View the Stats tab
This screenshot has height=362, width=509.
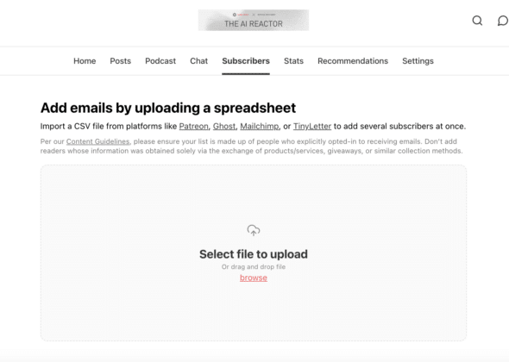coord(293,61)
